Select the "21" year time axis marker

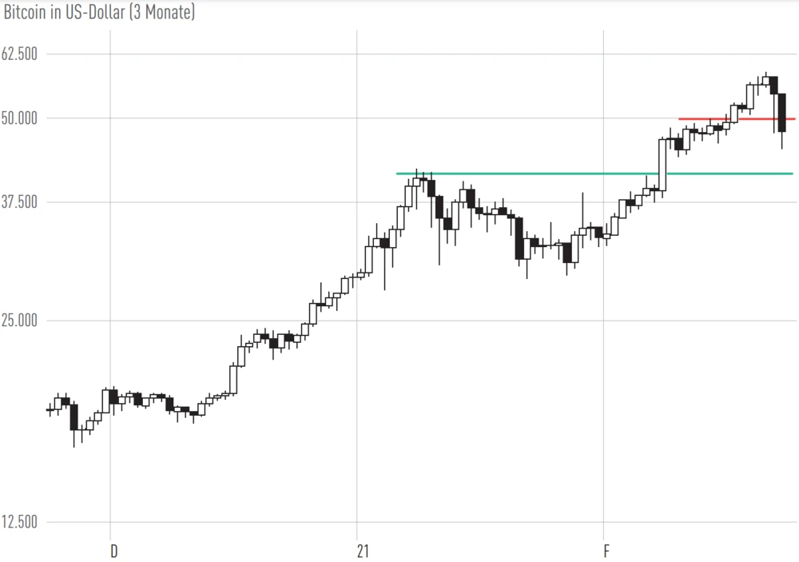[364, 551]
